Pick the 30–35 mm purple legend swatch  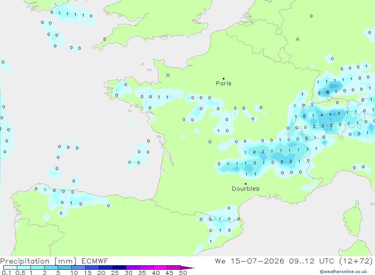[133, 267]
